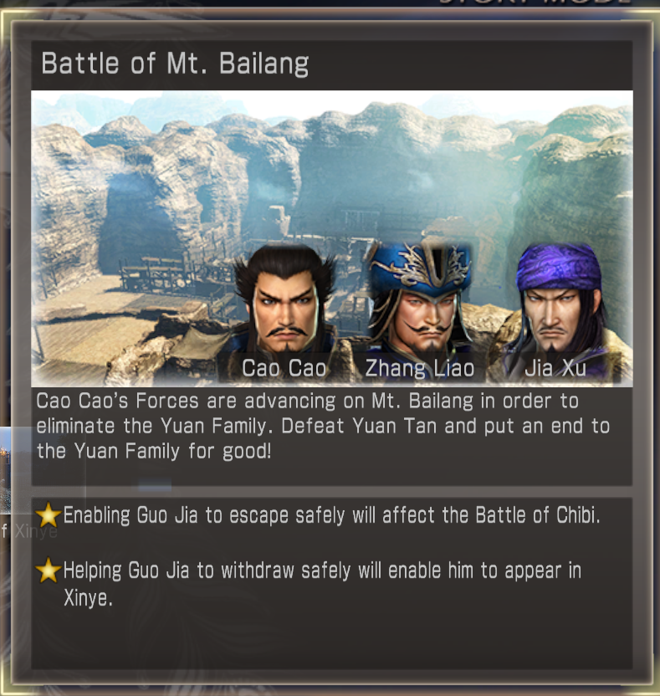660x696 pixels.
Task: Select the partially hidden Xinye stage label
Action: pos(30,531)
